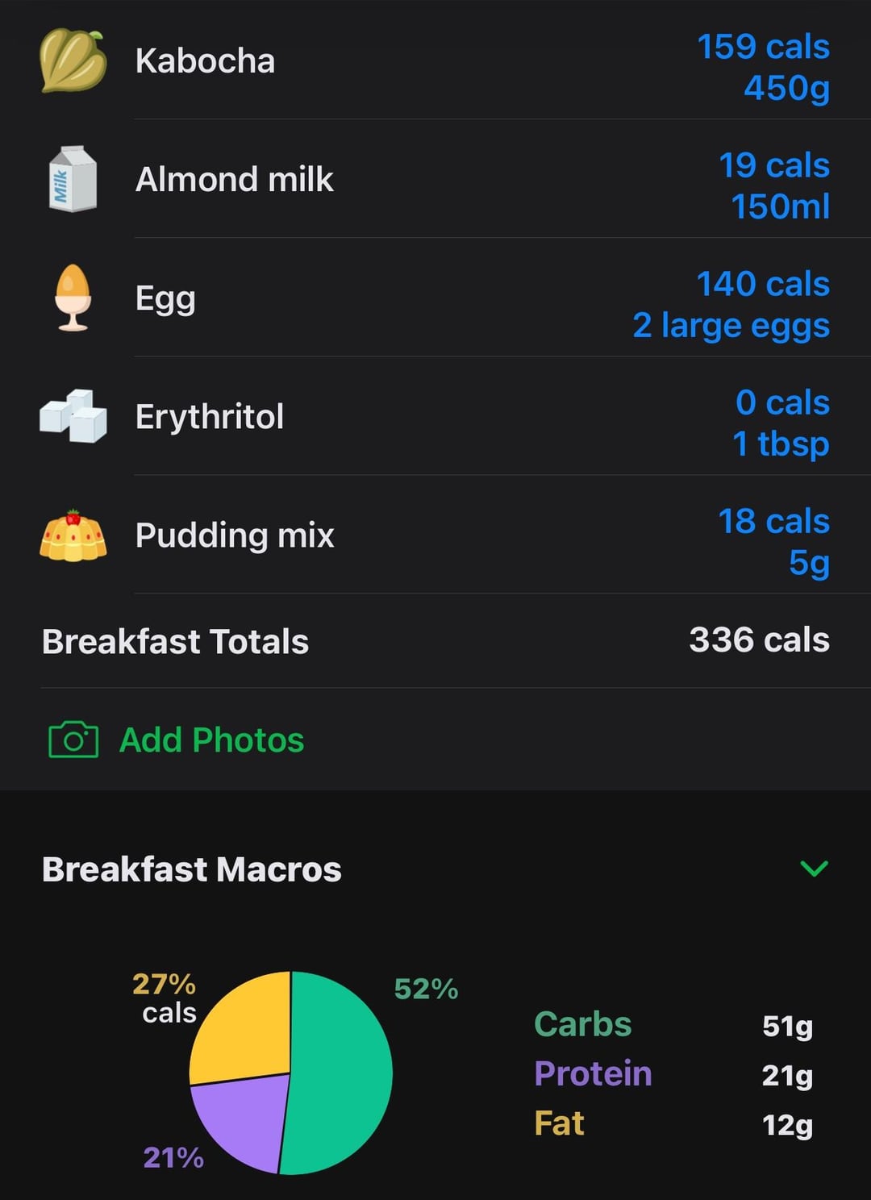Open the Kabocha food entry
Image resolution: width=871 pixels, height=1200 pixels.
click(435, 60)
